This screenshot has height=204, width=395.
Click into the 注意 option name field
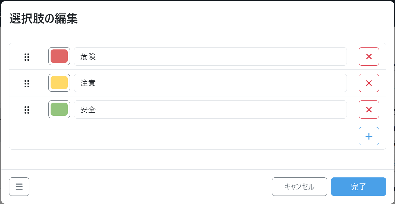[210, 83]
